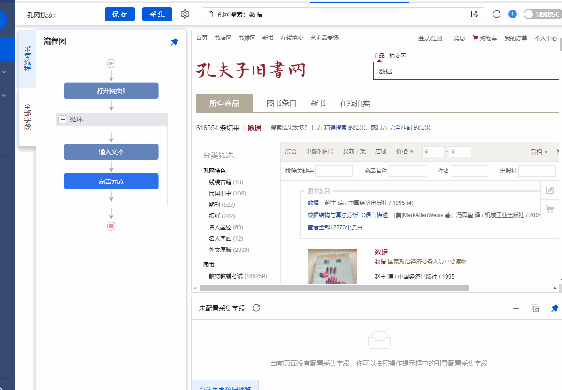Filter by 外文原版 category

229,250
